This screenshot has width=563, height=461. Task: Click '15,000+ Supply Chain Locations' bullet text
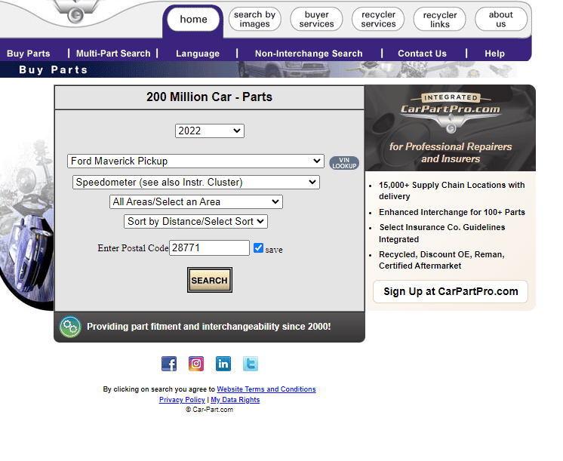[x=452, y=191]
